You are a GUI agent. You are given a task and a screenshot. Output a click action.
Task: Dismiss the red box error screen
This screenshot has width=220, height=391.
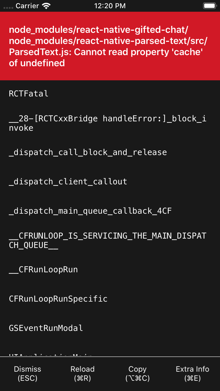tap(27, 373)
